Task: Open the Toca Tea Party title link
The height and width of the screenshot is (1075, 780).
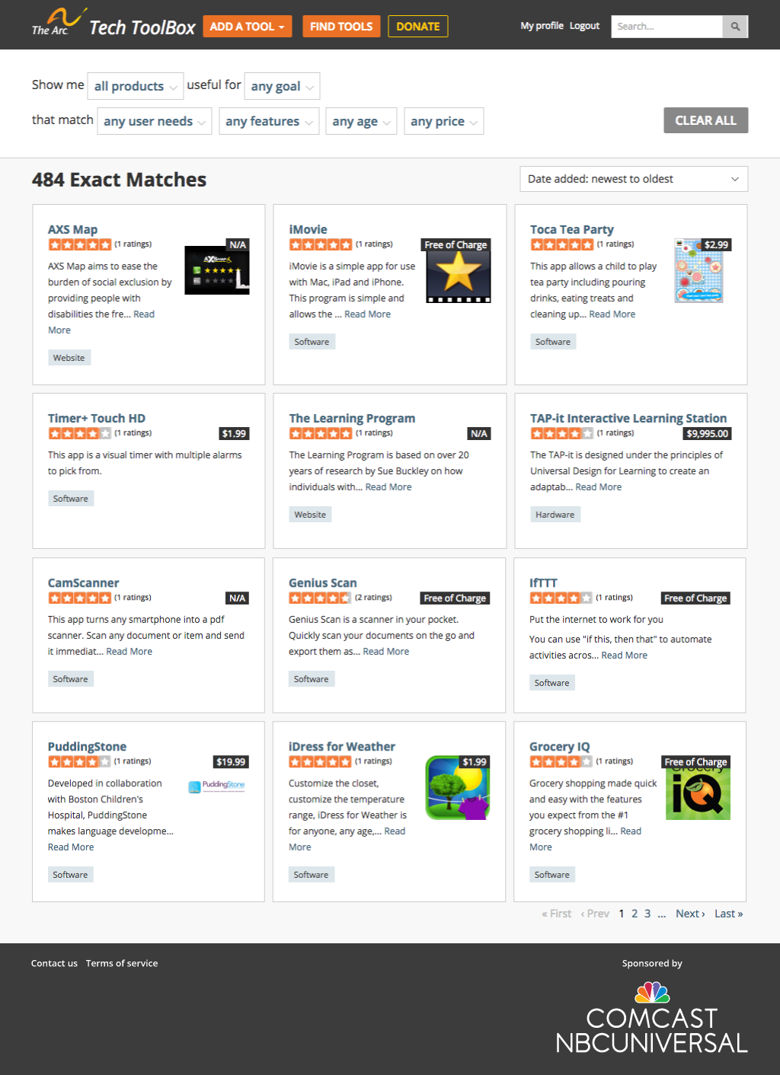Action: 572,229
